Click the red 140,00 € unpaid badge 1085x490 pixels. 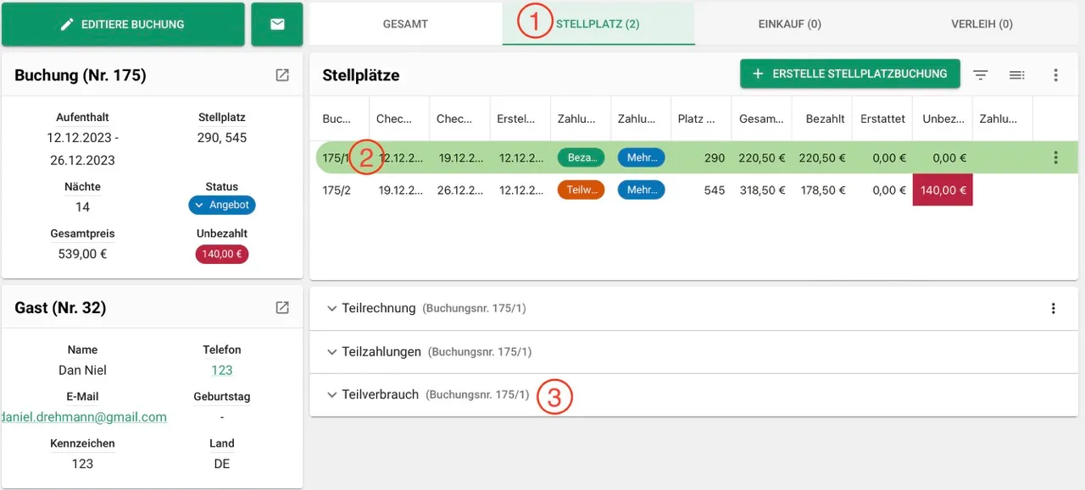[x=221, y=254]
